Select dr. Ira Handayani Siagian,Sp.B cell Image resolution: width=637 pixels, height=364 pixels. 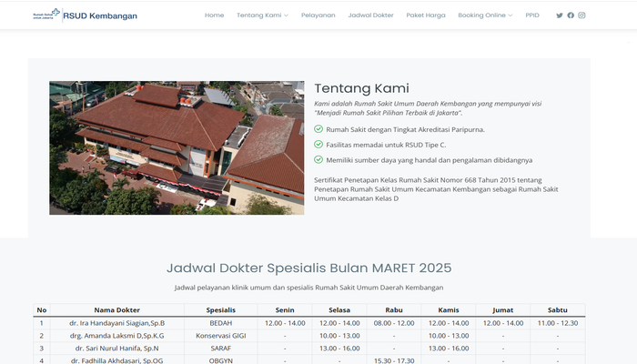(x=117, y=323)
